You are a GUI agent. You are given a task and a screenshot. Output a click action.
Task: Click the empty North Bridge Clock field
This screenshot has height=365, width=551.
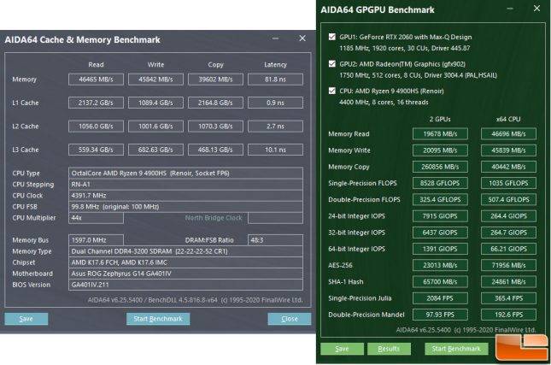click(x=275, y=218)
